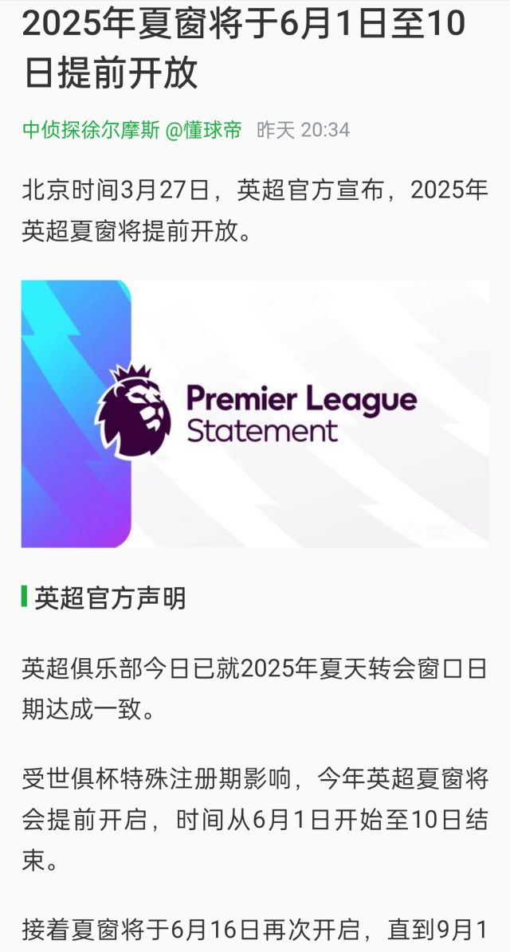Screen dimensions: 510x952
Task: Tap the @懂球帝 source link
Action: click(x=205, y=130)
